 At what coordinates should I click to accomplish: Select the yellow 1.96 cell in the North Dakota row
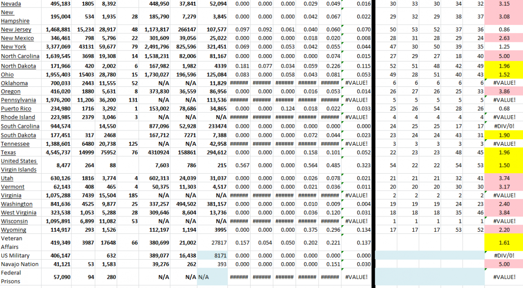504,65
